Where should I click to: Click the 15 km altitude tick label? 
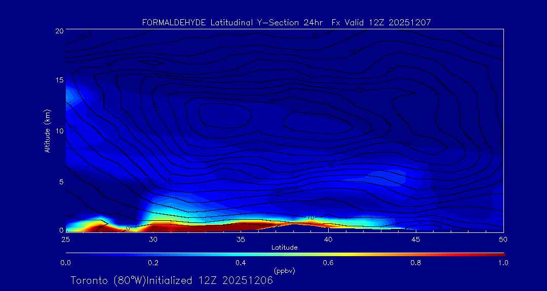[x=59, y=80]
